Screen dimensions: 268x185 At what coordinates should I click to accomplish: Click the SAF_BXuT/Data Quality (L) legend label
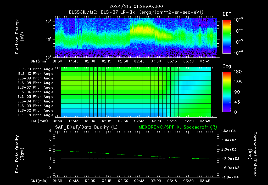[x=86, y=127]
